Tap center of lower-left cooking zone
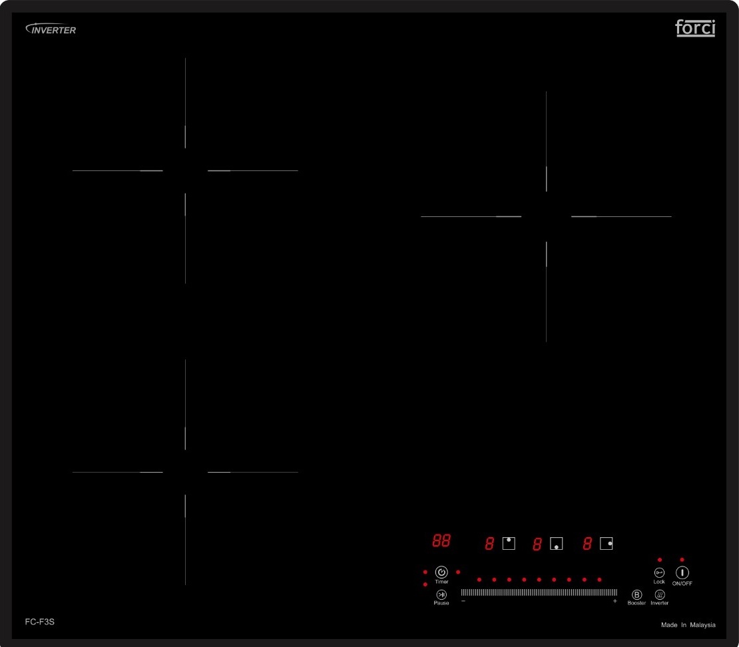The height and width of the screenshot is (647, 739). 185,472
